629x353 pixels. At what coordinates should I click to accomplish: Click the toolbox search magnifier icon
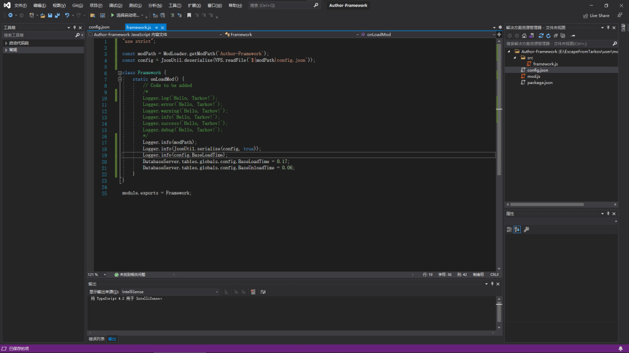coord(77,35)
